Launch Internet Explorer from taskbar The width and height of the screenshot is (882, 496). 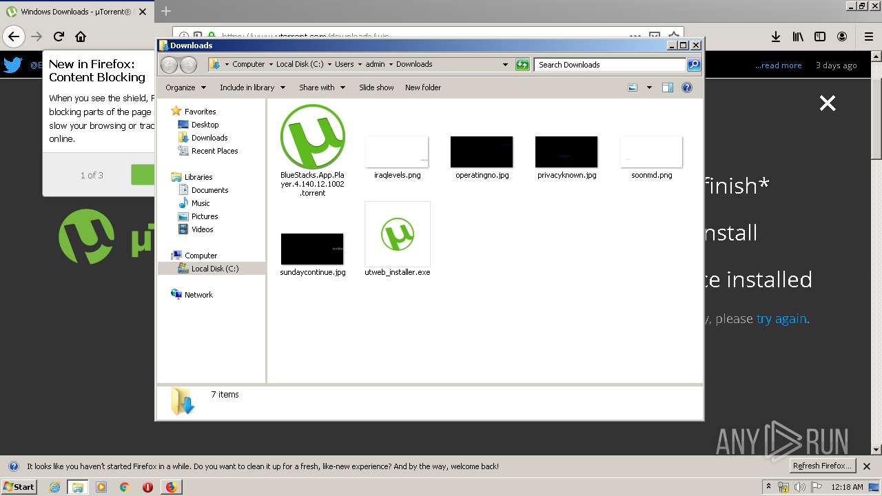tap(54, 487)
